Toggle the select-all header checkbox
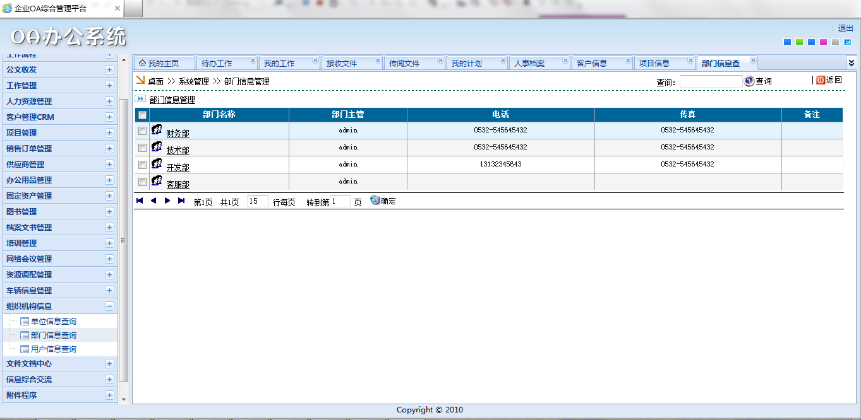861x420 pixels. (x=143, y=115)
